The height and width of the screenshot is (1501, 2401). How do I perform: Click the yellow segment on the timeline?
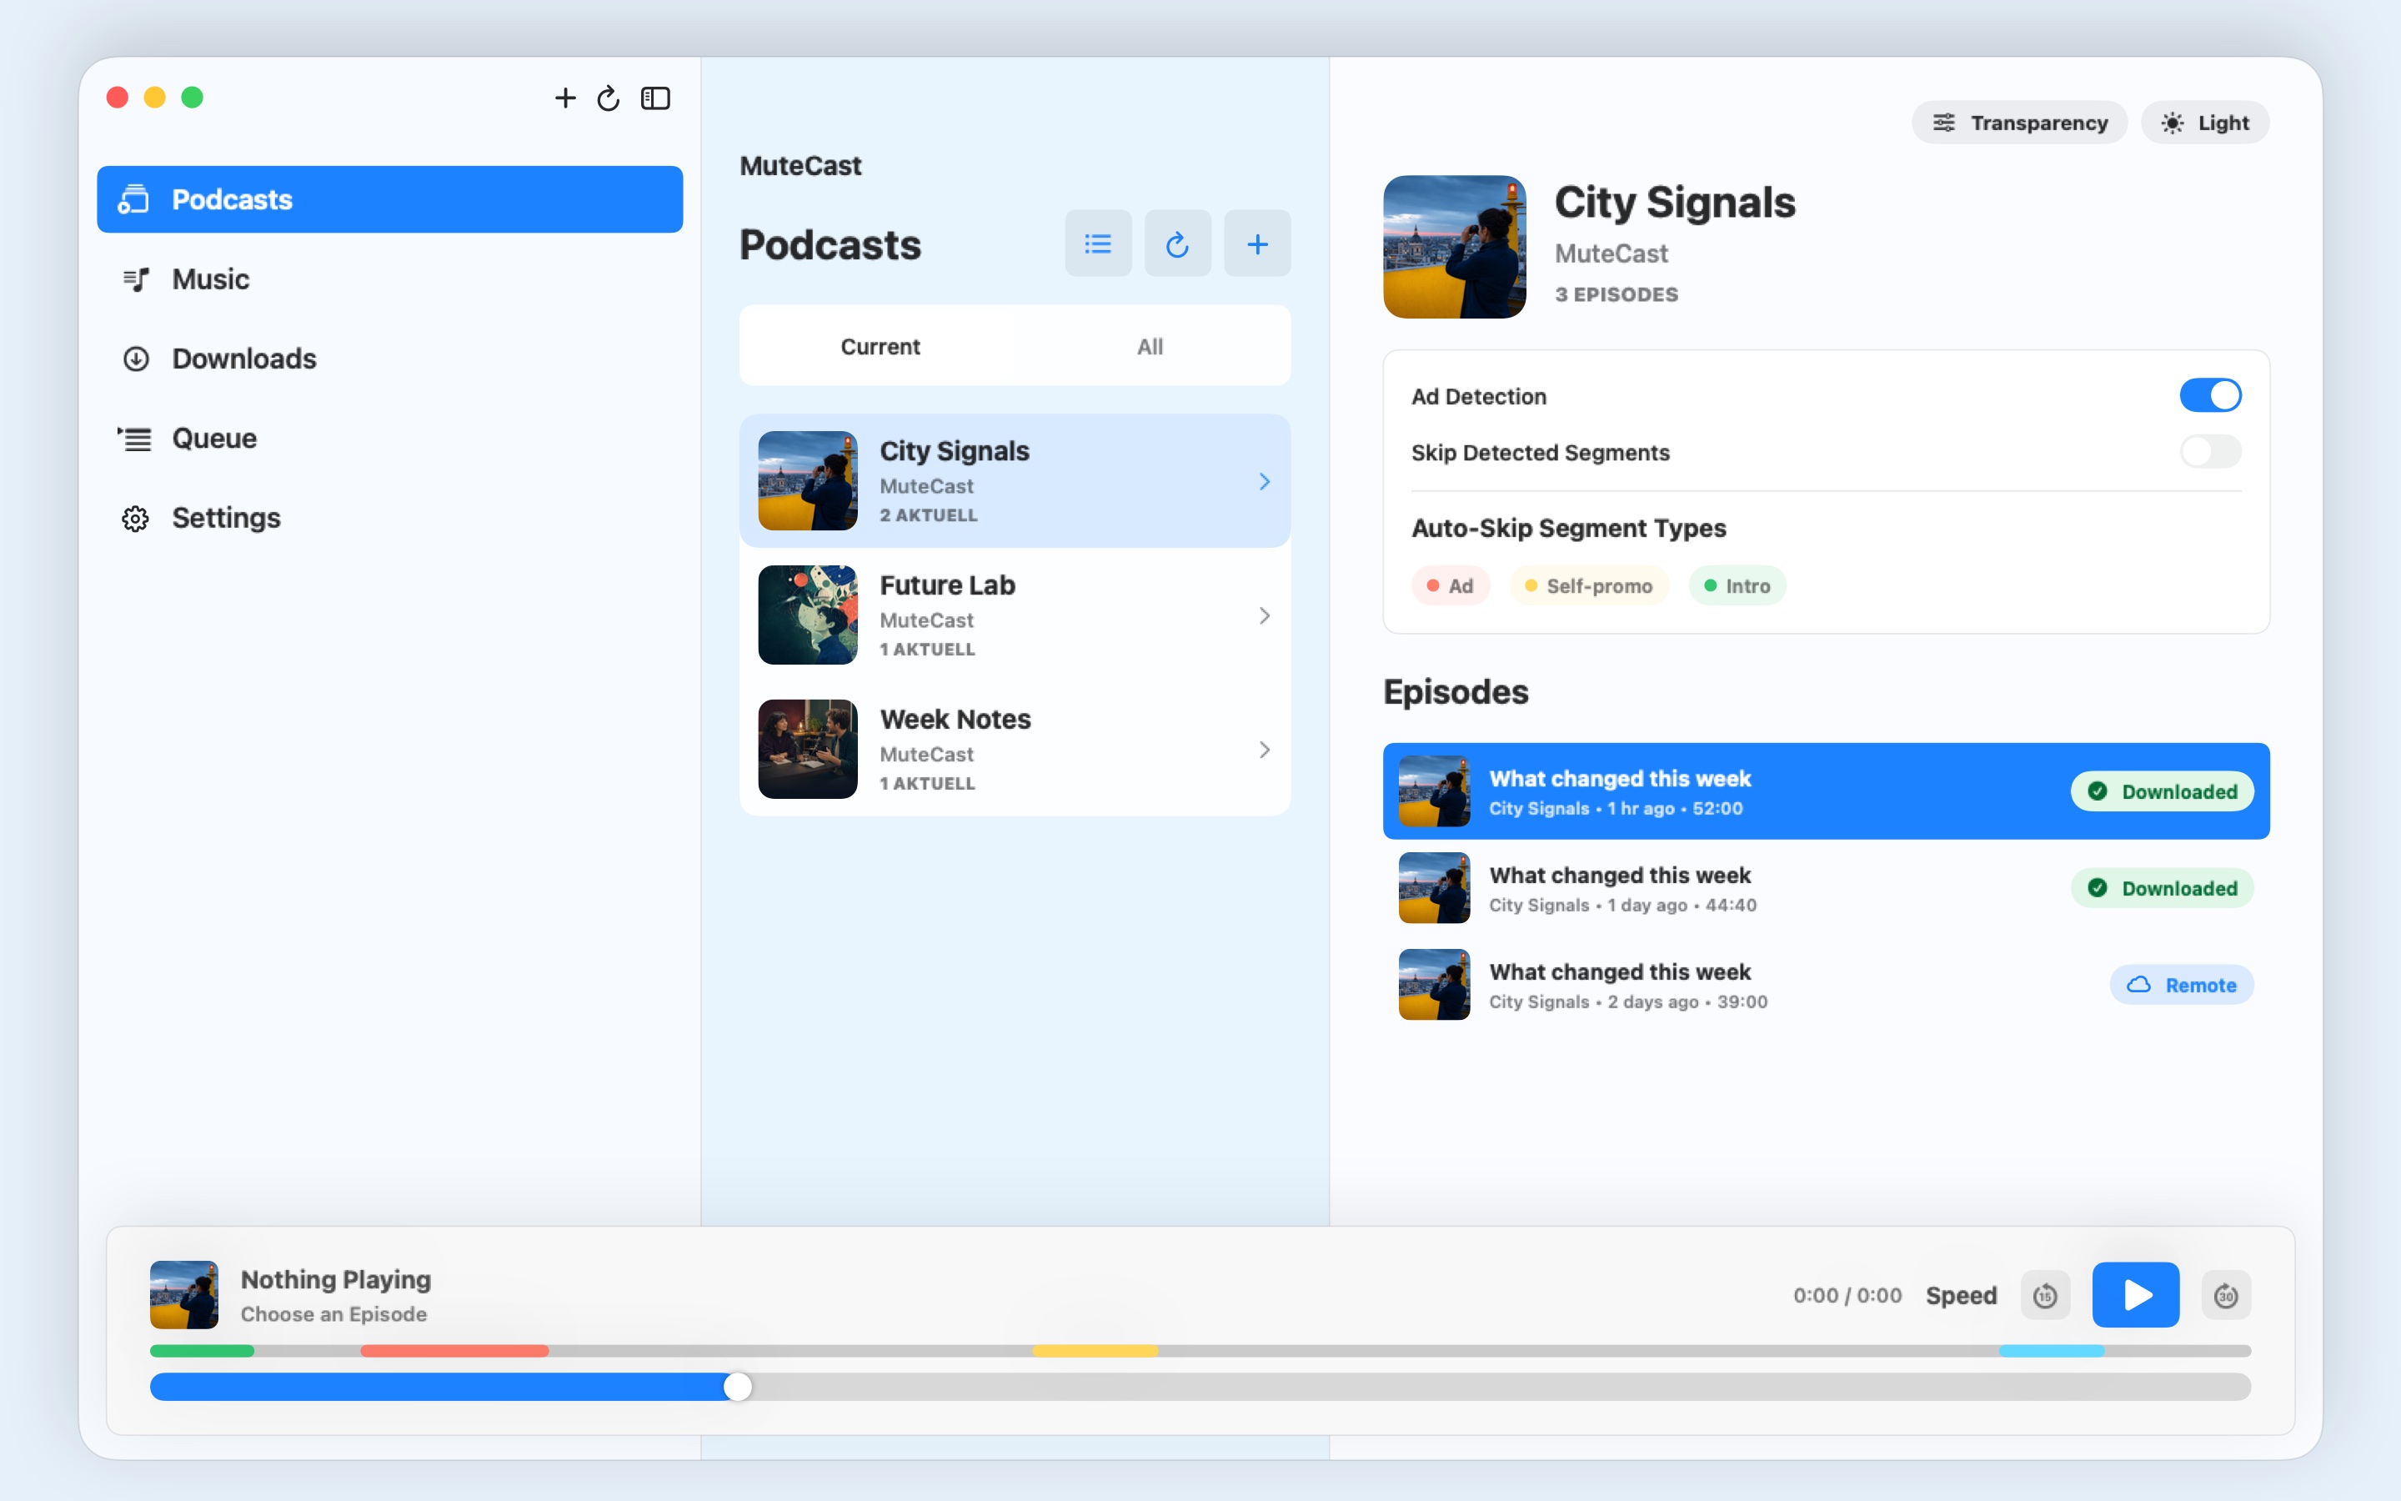pyautogui.click(x=1095, y=1351)
